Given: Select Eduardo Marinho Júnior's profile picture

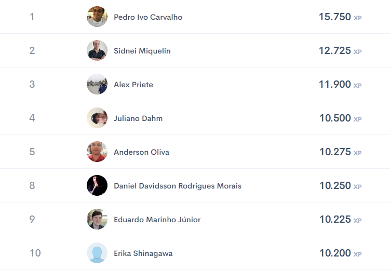Looking at the screenshot, I should 97,219.
